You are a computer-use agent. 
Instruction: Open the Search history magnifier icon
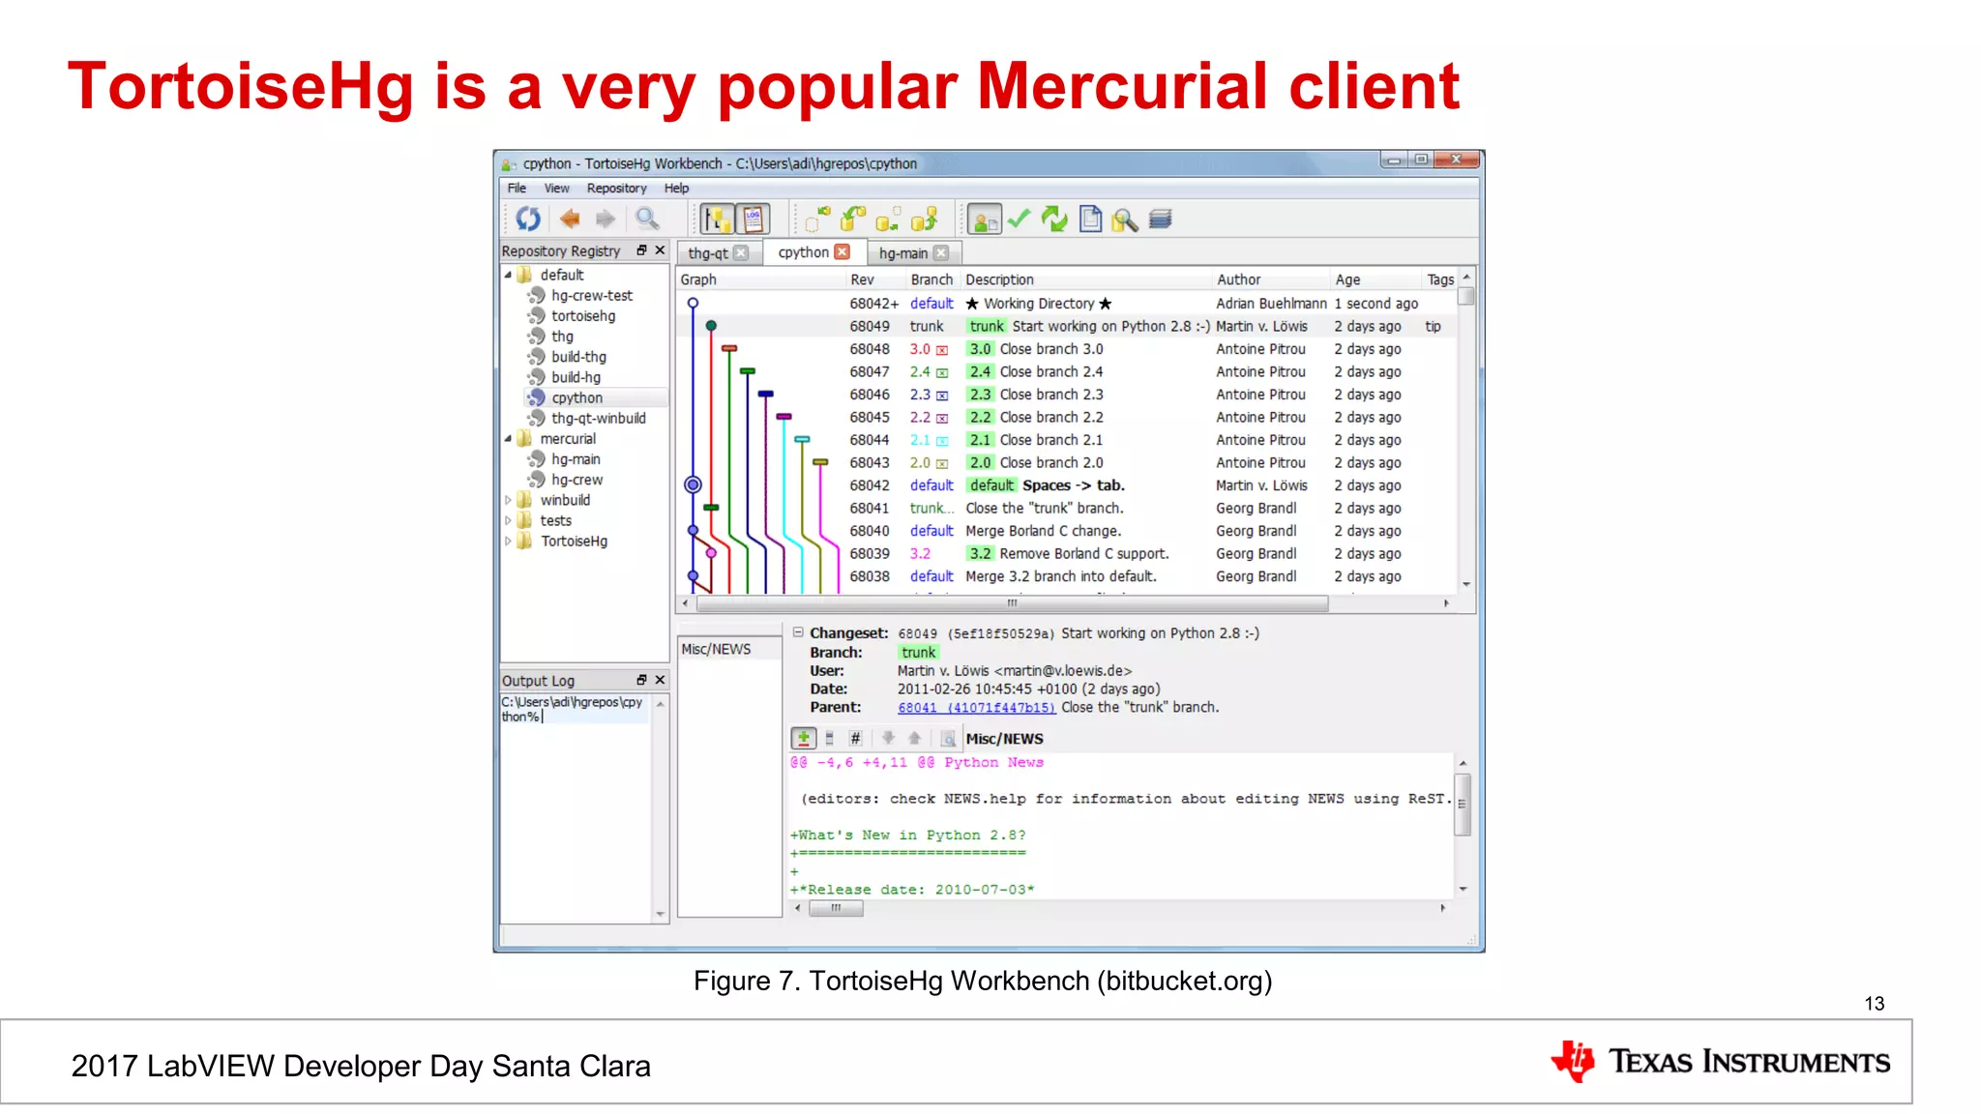coord(1124,220)
